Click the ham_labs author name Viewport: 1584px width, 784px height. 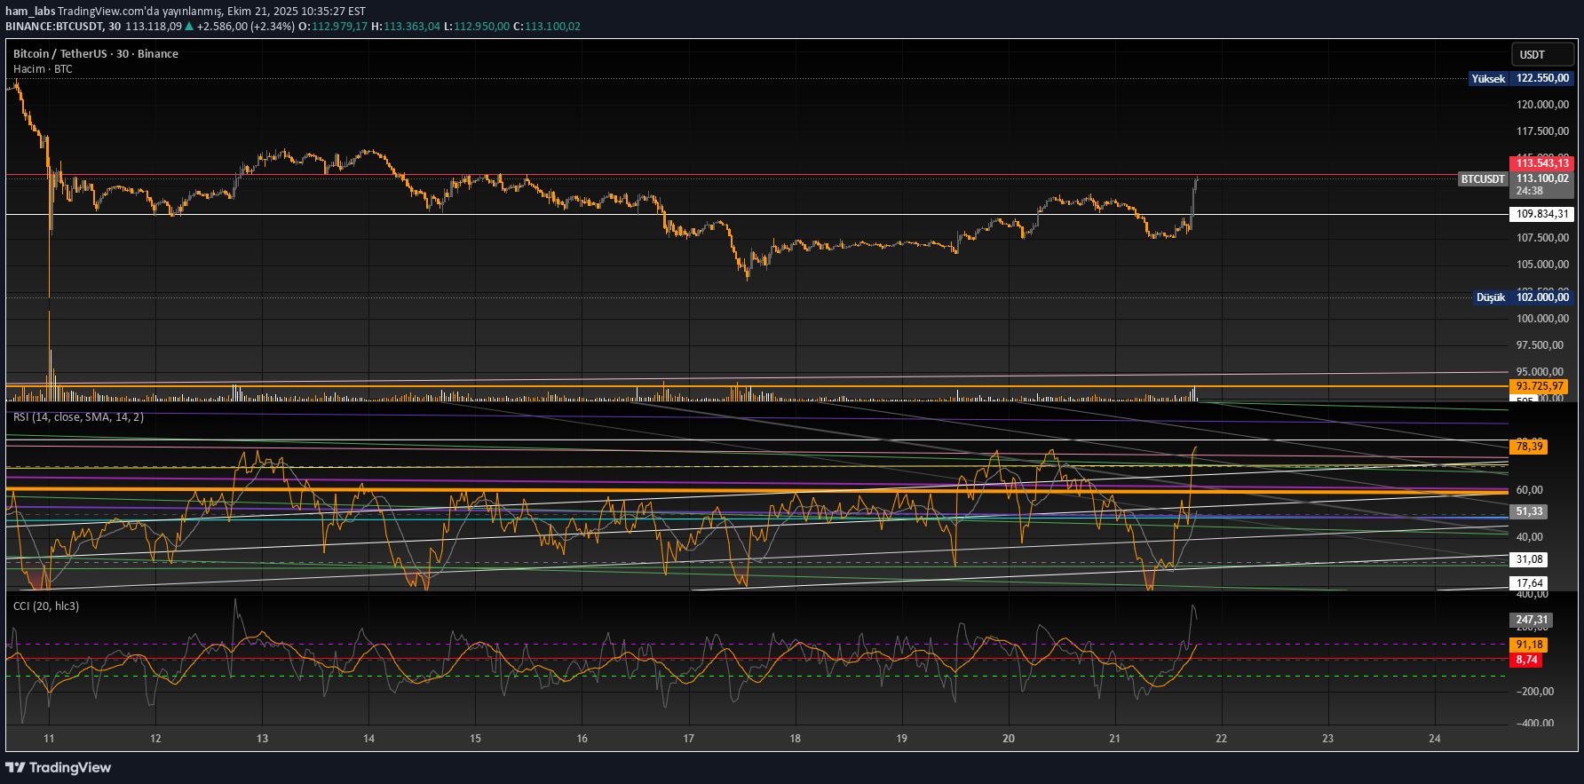click(x=30, y=12)
